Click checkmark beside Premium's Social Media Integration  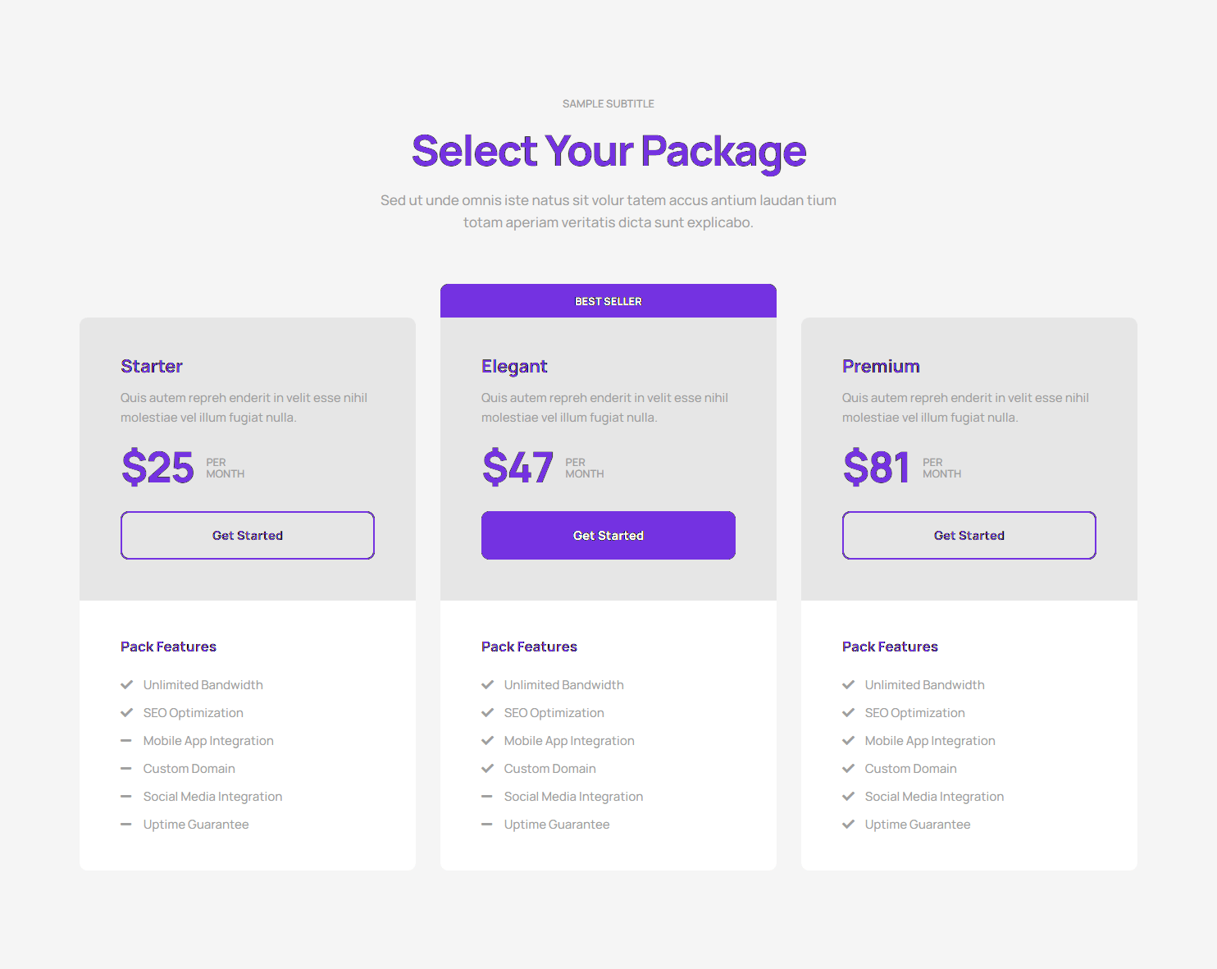(848, 797)
